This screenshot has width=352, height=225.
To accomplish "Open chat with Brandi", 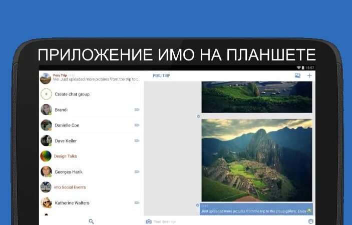I will (x=91, y=109).
